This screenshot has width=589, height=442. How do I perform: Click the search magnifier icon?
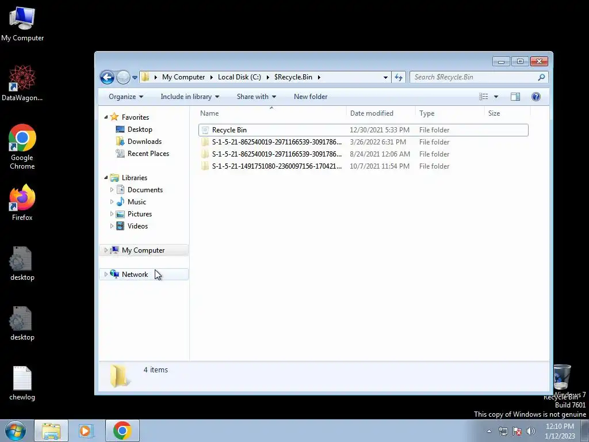pyautogui.click(x=541, y=77)
